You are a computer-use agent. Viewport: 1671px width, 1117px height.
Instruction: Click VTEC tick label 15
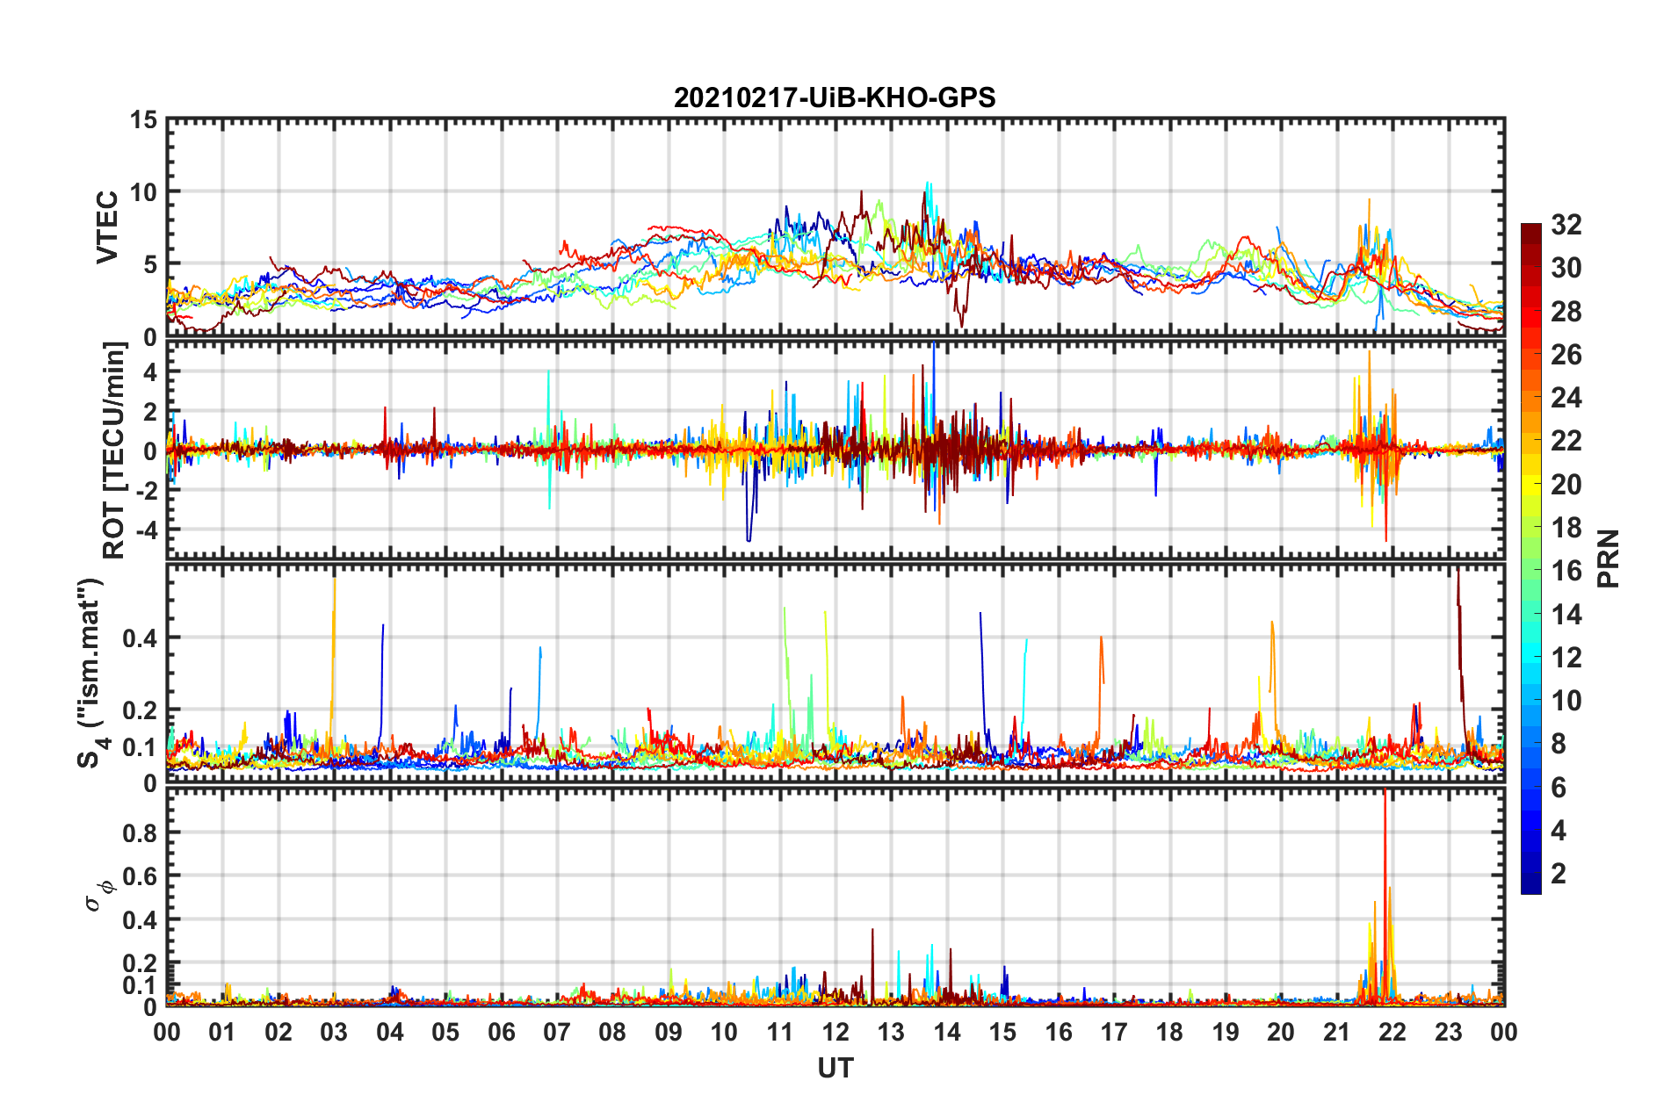click(x=143, y=120)
